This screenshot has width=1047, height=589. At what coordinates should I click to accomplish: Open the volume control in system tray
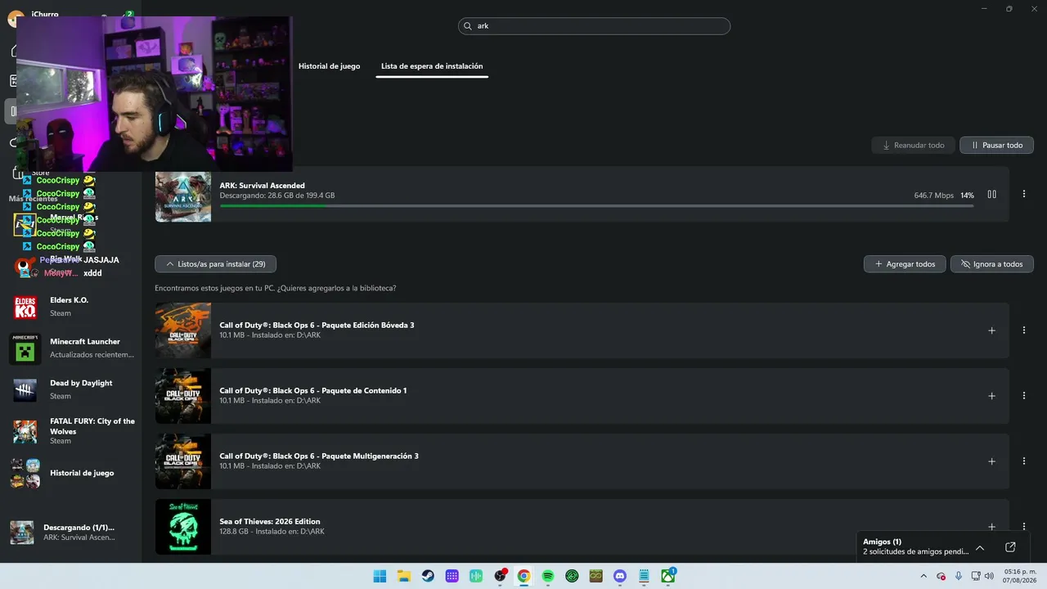coord(991,576)
